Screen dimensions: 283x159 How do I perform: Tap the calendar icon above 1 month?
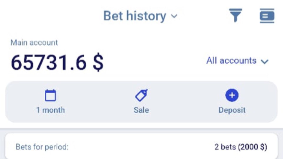click(x=50, y=95)
